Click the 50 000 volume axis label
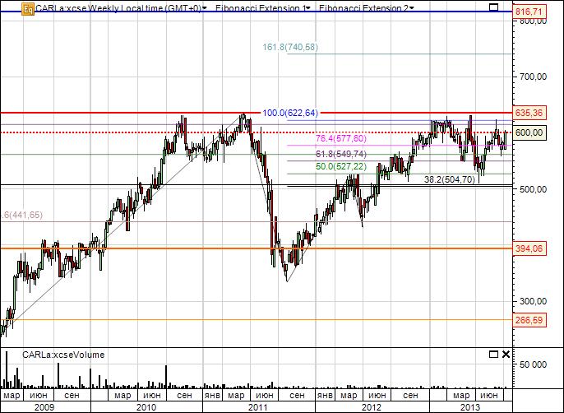564x413 pixels. pyautogui.click(x=533, y=364)
